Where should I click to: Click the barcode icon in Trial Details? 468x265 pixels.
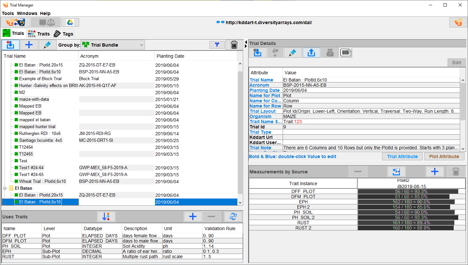tap(346, 53)
